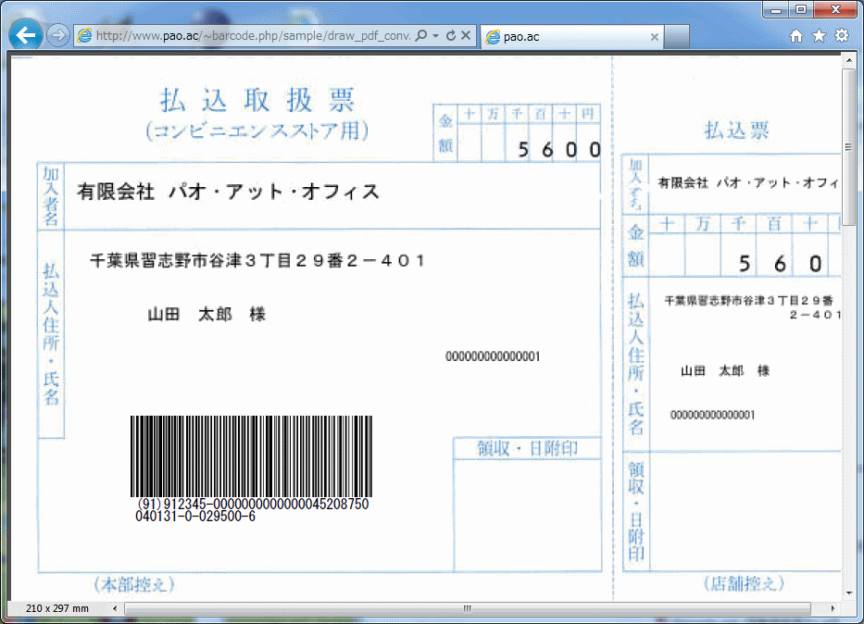Expand the address bar autocomplete dropdown arrow
Screen dimensions: 864x624
click(x=435, y=36)
